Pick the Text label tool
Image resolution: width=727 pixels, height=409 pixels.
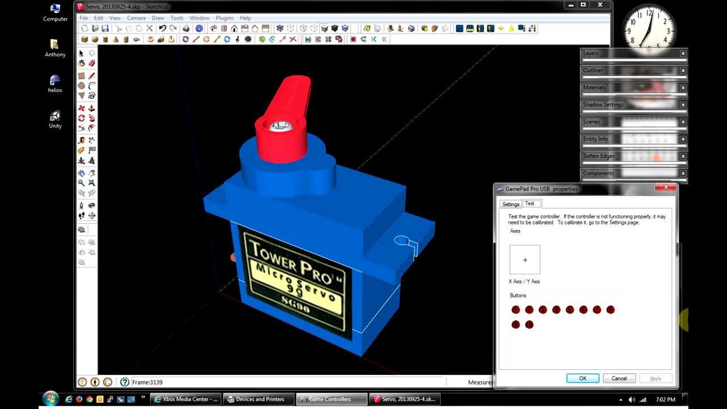(91, 150)
